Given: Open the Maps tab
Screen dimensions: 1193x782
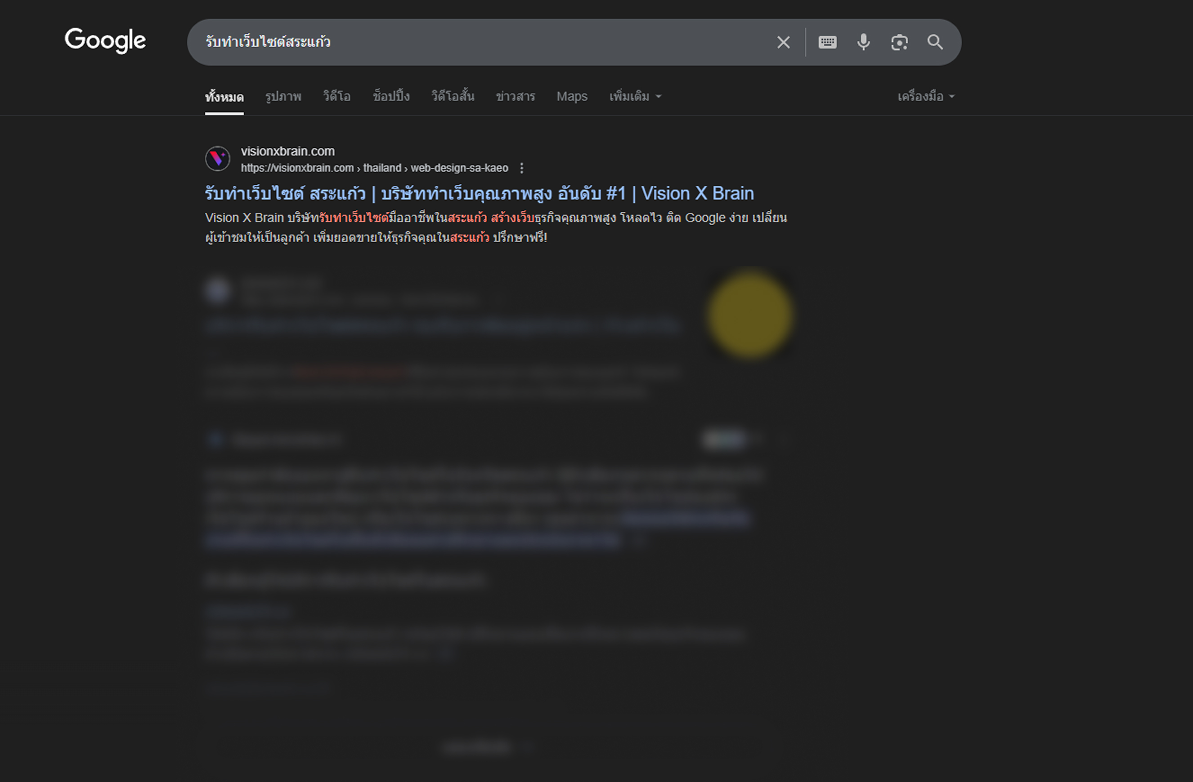Looking at the screenshot, I should tap(572, 97).
